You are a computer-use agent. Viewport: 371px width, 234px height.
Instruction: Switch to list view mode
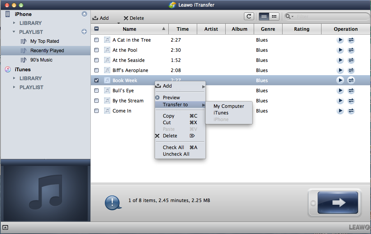point(264,16)
